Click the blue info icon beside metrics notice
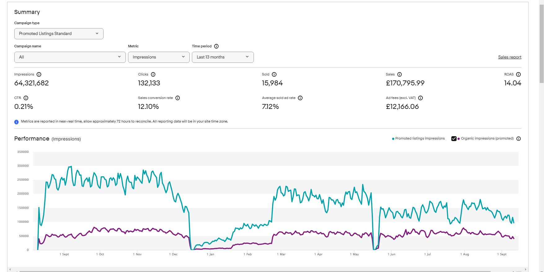 pyautogui.click(x=16, y=122)
